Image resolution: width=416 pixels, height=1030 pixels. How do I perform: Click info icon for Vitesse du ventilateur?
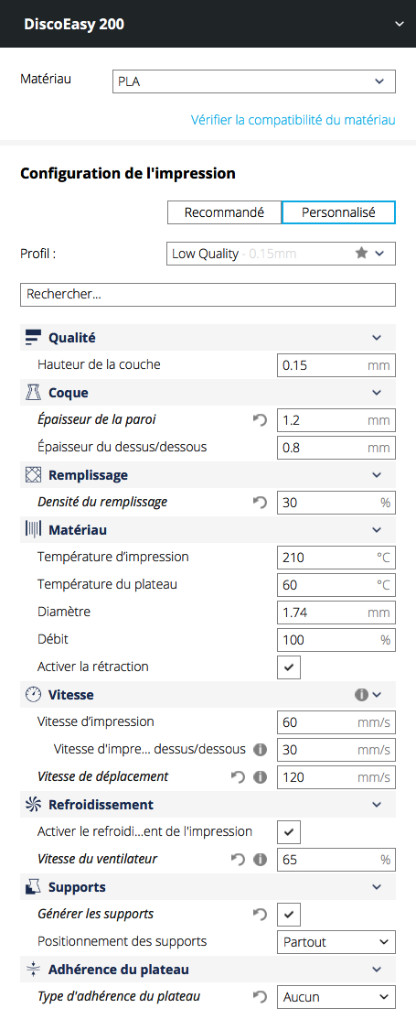[260, 859]
